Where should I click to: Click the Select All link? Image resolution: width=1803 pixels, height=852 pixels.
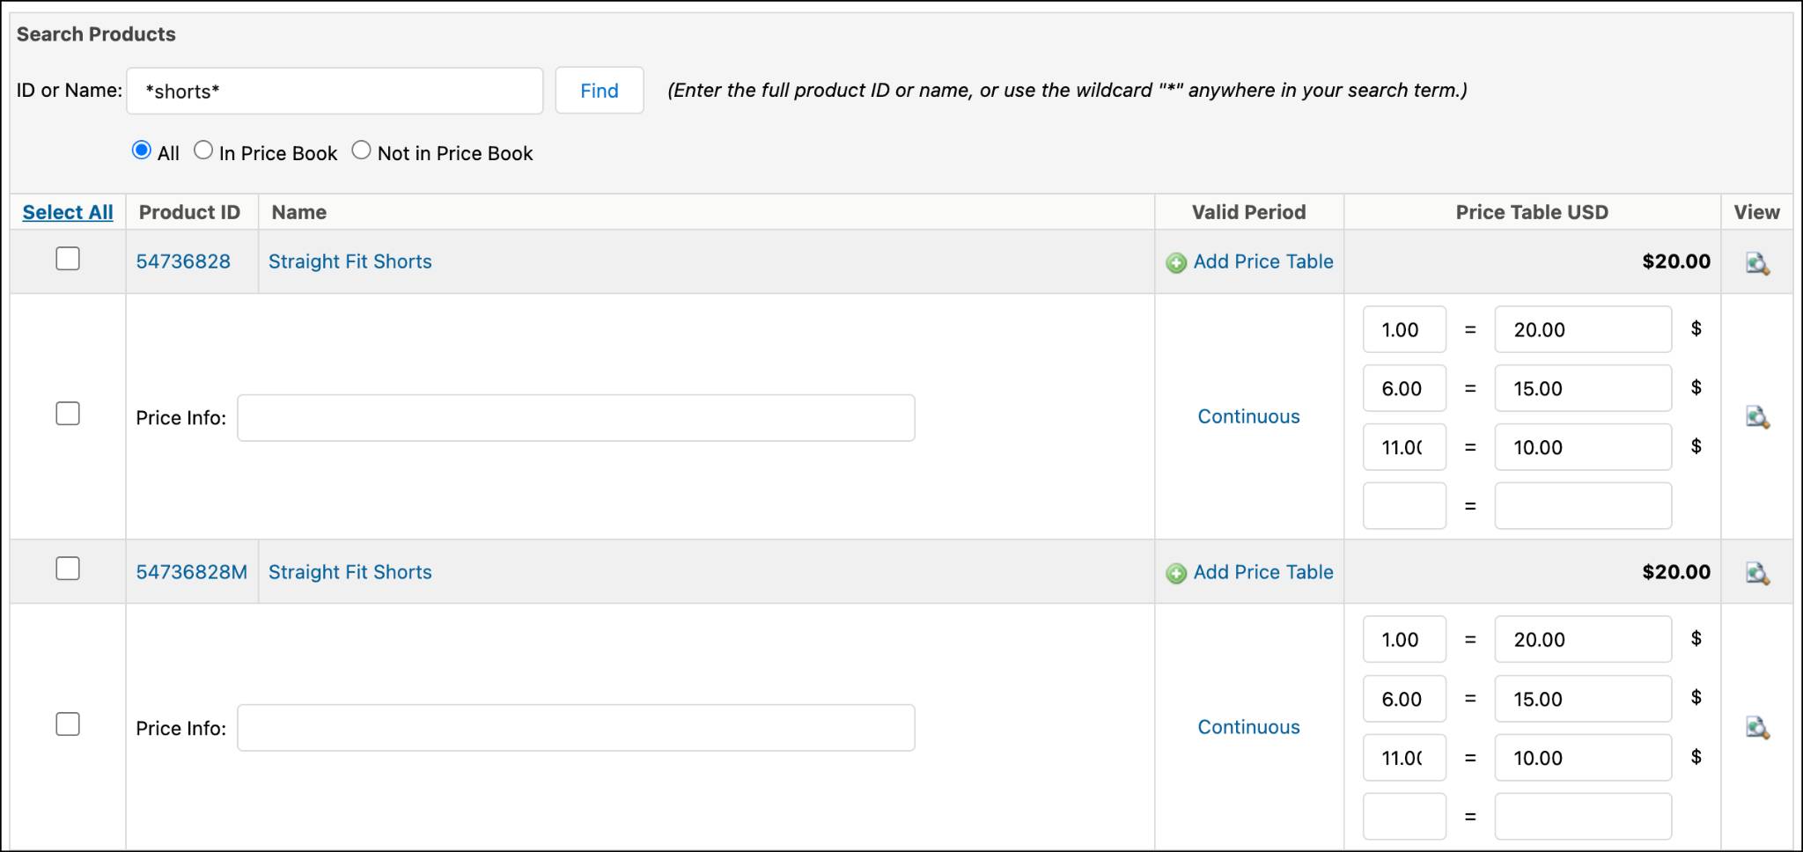coord(68,212)
